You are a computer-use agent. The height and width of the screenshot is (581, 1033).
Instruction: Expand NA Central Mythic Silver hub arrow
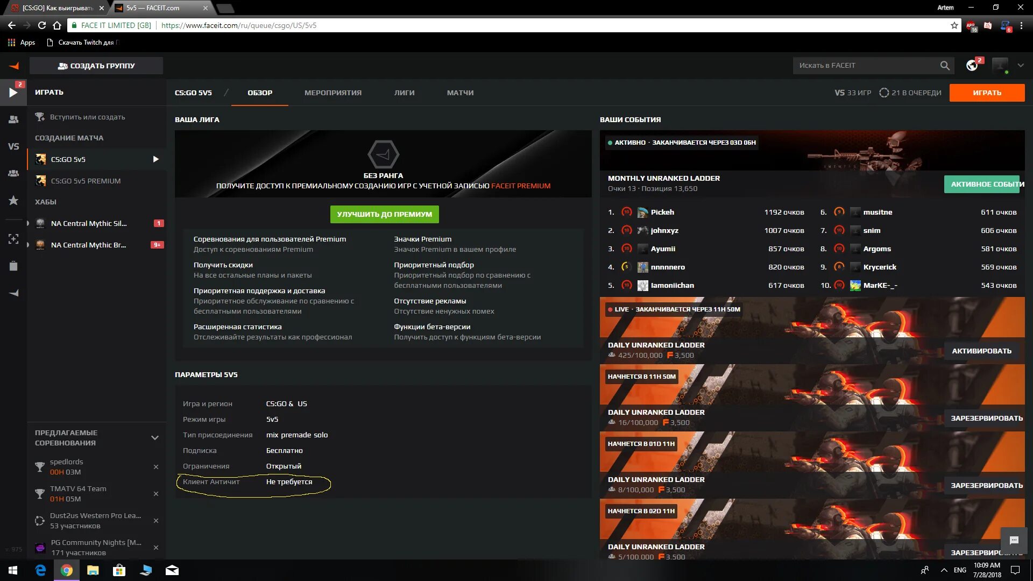[28, 223]
